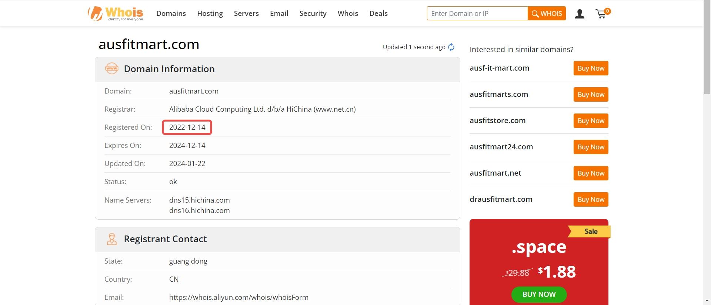Open the user account icon
This screenshot has width=711, height=305.
580,14
